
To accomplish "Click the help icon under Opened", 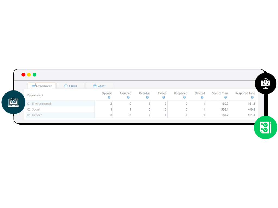I will (x=109, y=97).
